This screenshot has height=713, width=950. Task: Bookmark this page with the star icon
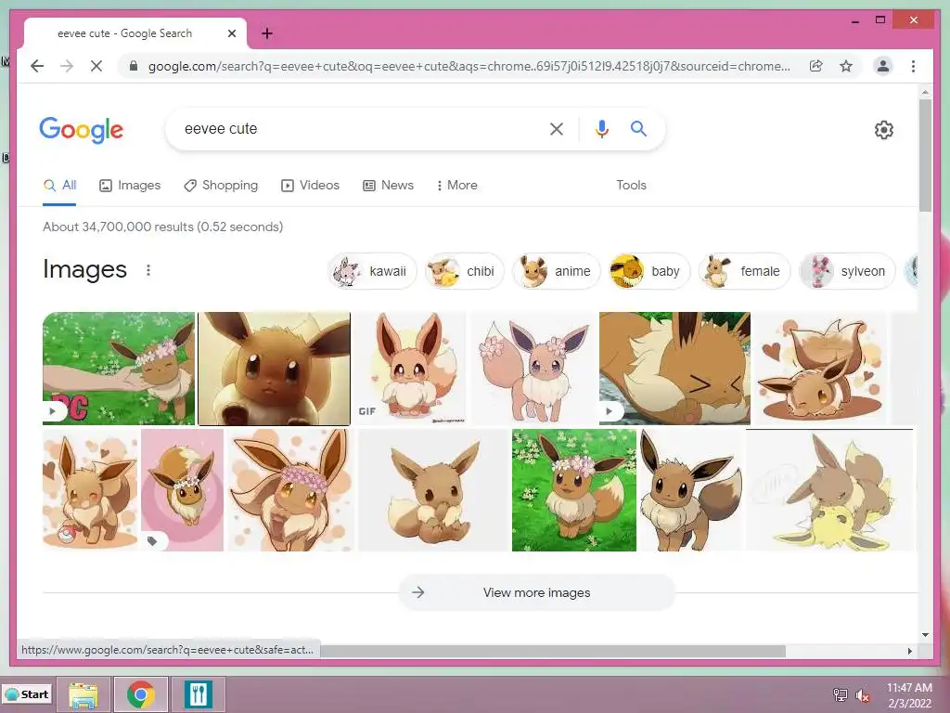click(x=846, y=66)
